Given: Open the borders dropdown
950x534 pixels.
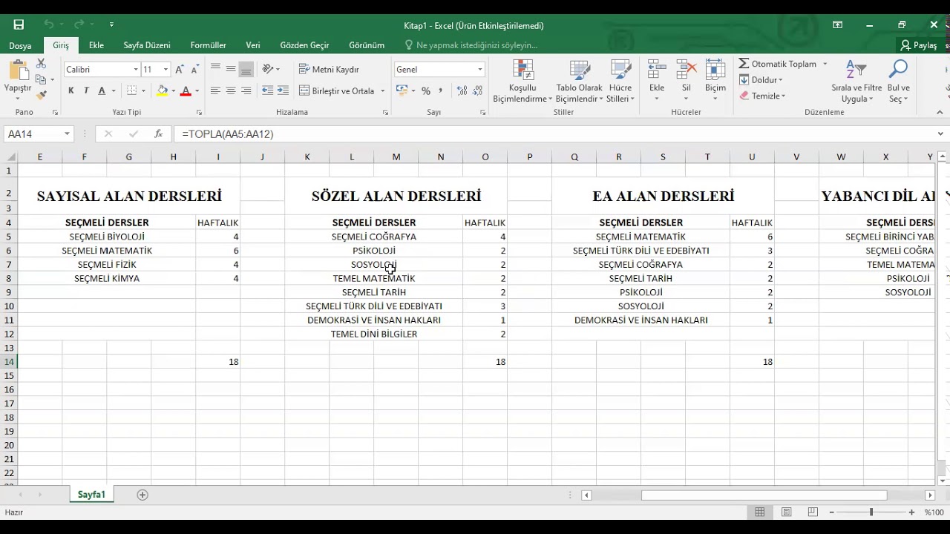Looking at the screenshot, I should tap(143, 91).
